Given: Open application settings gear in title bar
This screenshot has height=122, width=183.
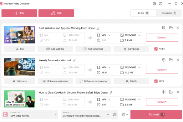Looking at the screenshot, I should point(154,4).
